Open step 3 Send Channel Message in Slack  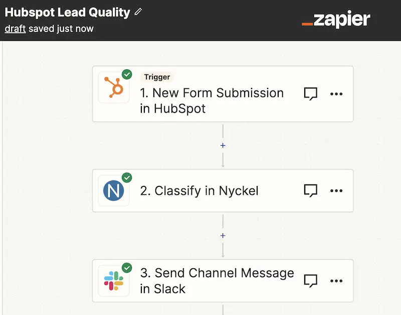[x=223, y=281]
